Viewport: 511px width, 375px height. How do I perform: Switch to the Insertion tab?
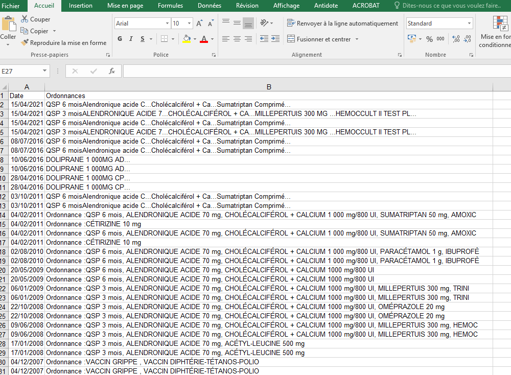point(81,6)
